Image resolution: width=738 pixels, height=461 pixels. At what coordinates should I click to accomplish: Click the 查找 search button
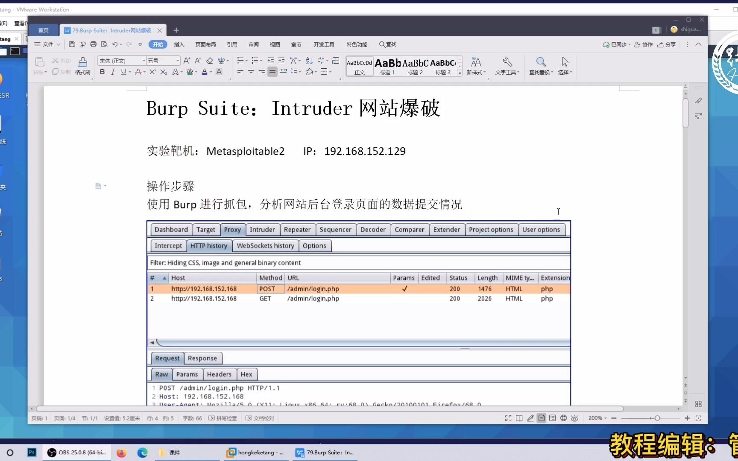388,44
